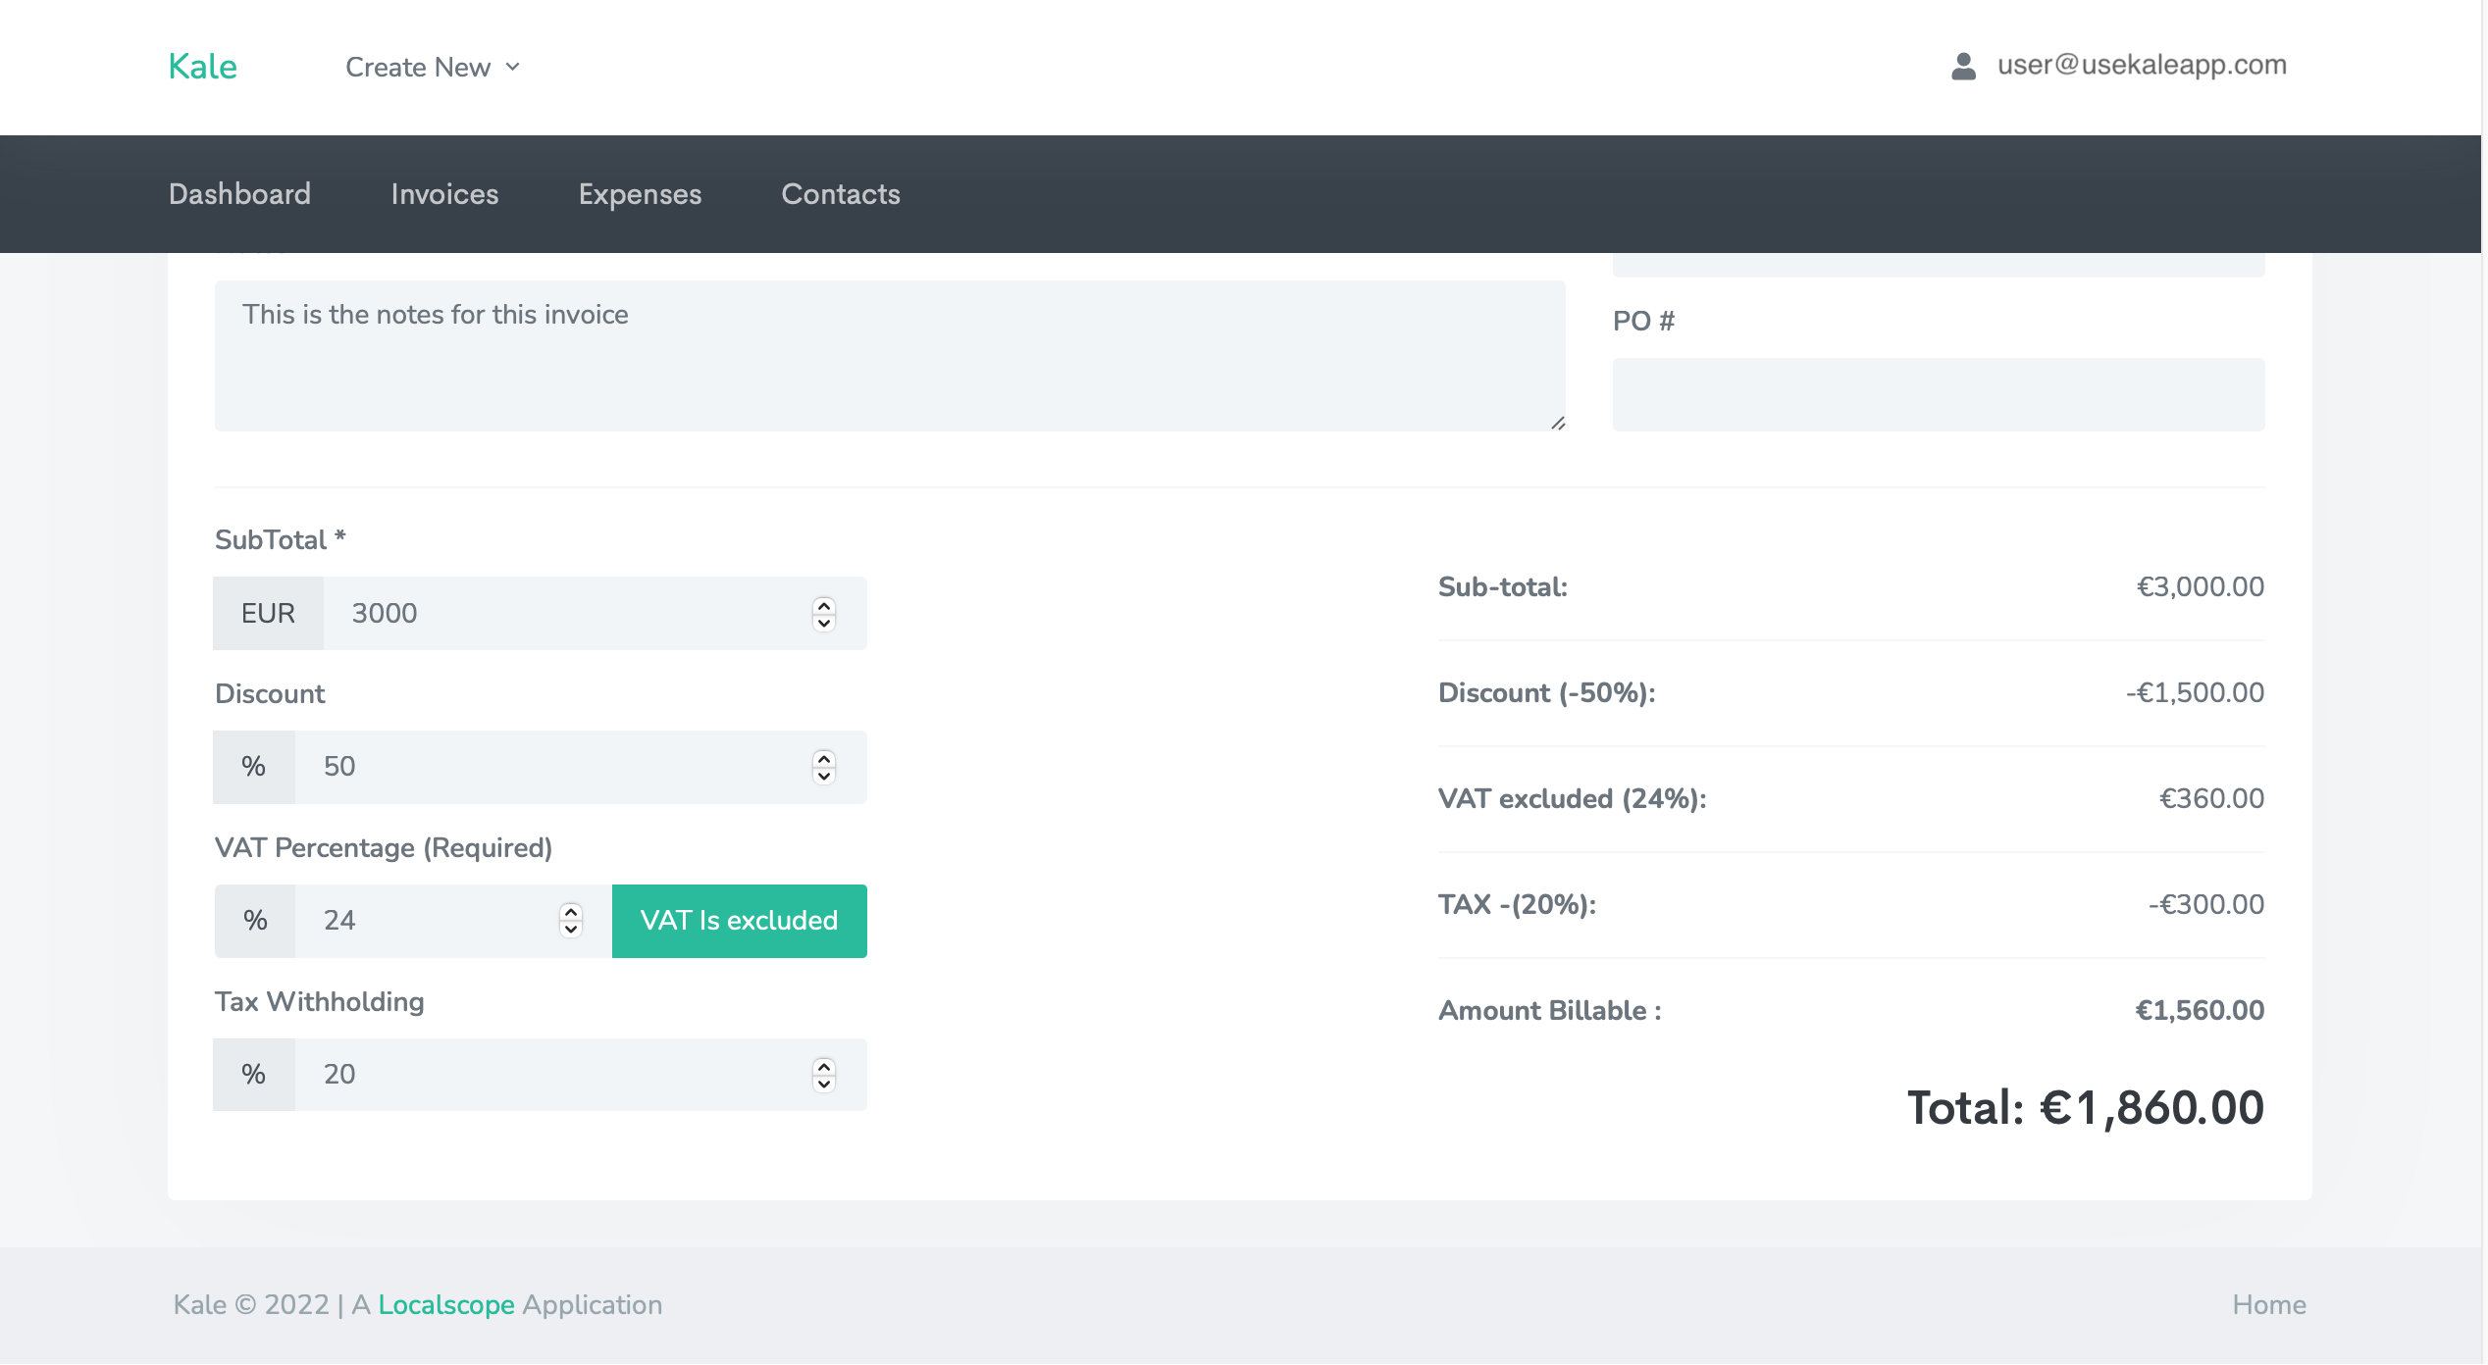Image resolution: width=2488 pixels, height=1365 pixels.
Task: Increase Discount with the up arrow
Action: (824, 758)
